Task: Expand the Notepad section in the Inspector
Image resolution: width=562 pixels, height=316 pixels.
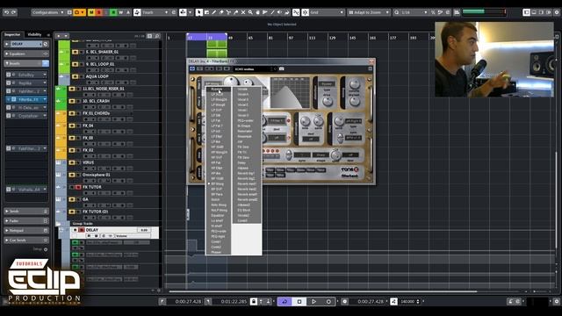Action: [x=25, y=230]
